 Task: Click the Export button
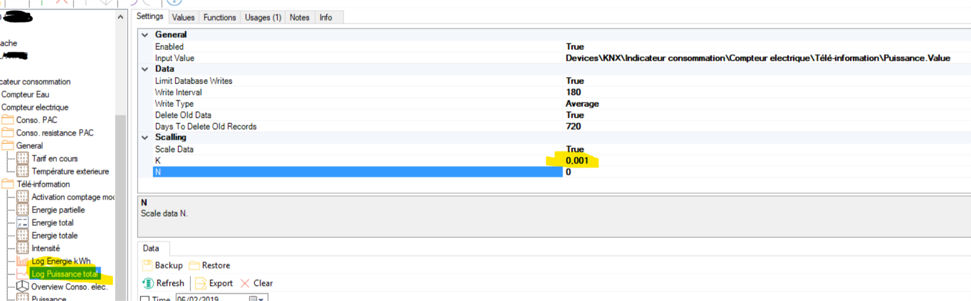(x=214, y=283)
